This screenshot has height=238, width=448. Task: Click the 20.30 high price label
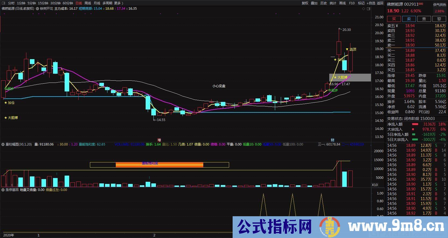pyautogui.click(x=346, y=30)
